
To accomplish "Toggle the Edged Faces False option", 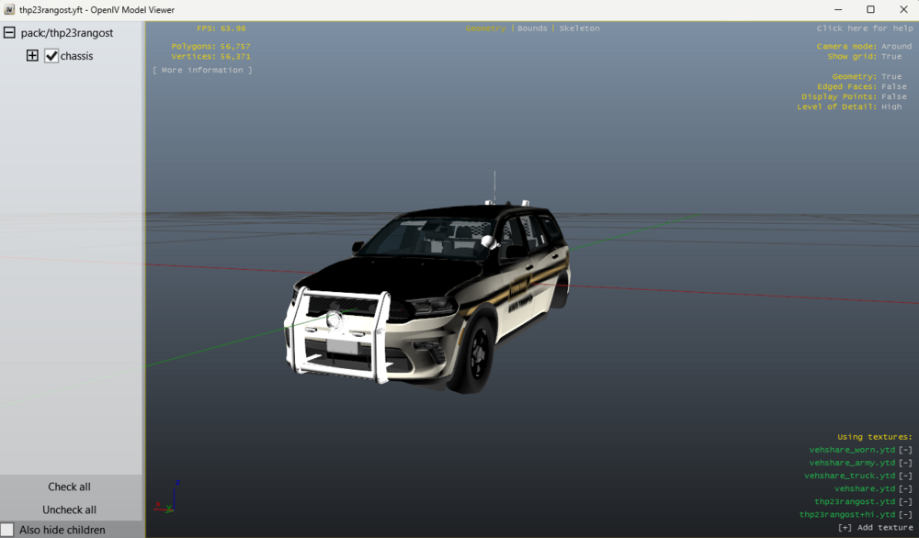I will pyautogui.click(x=894, y=86).
